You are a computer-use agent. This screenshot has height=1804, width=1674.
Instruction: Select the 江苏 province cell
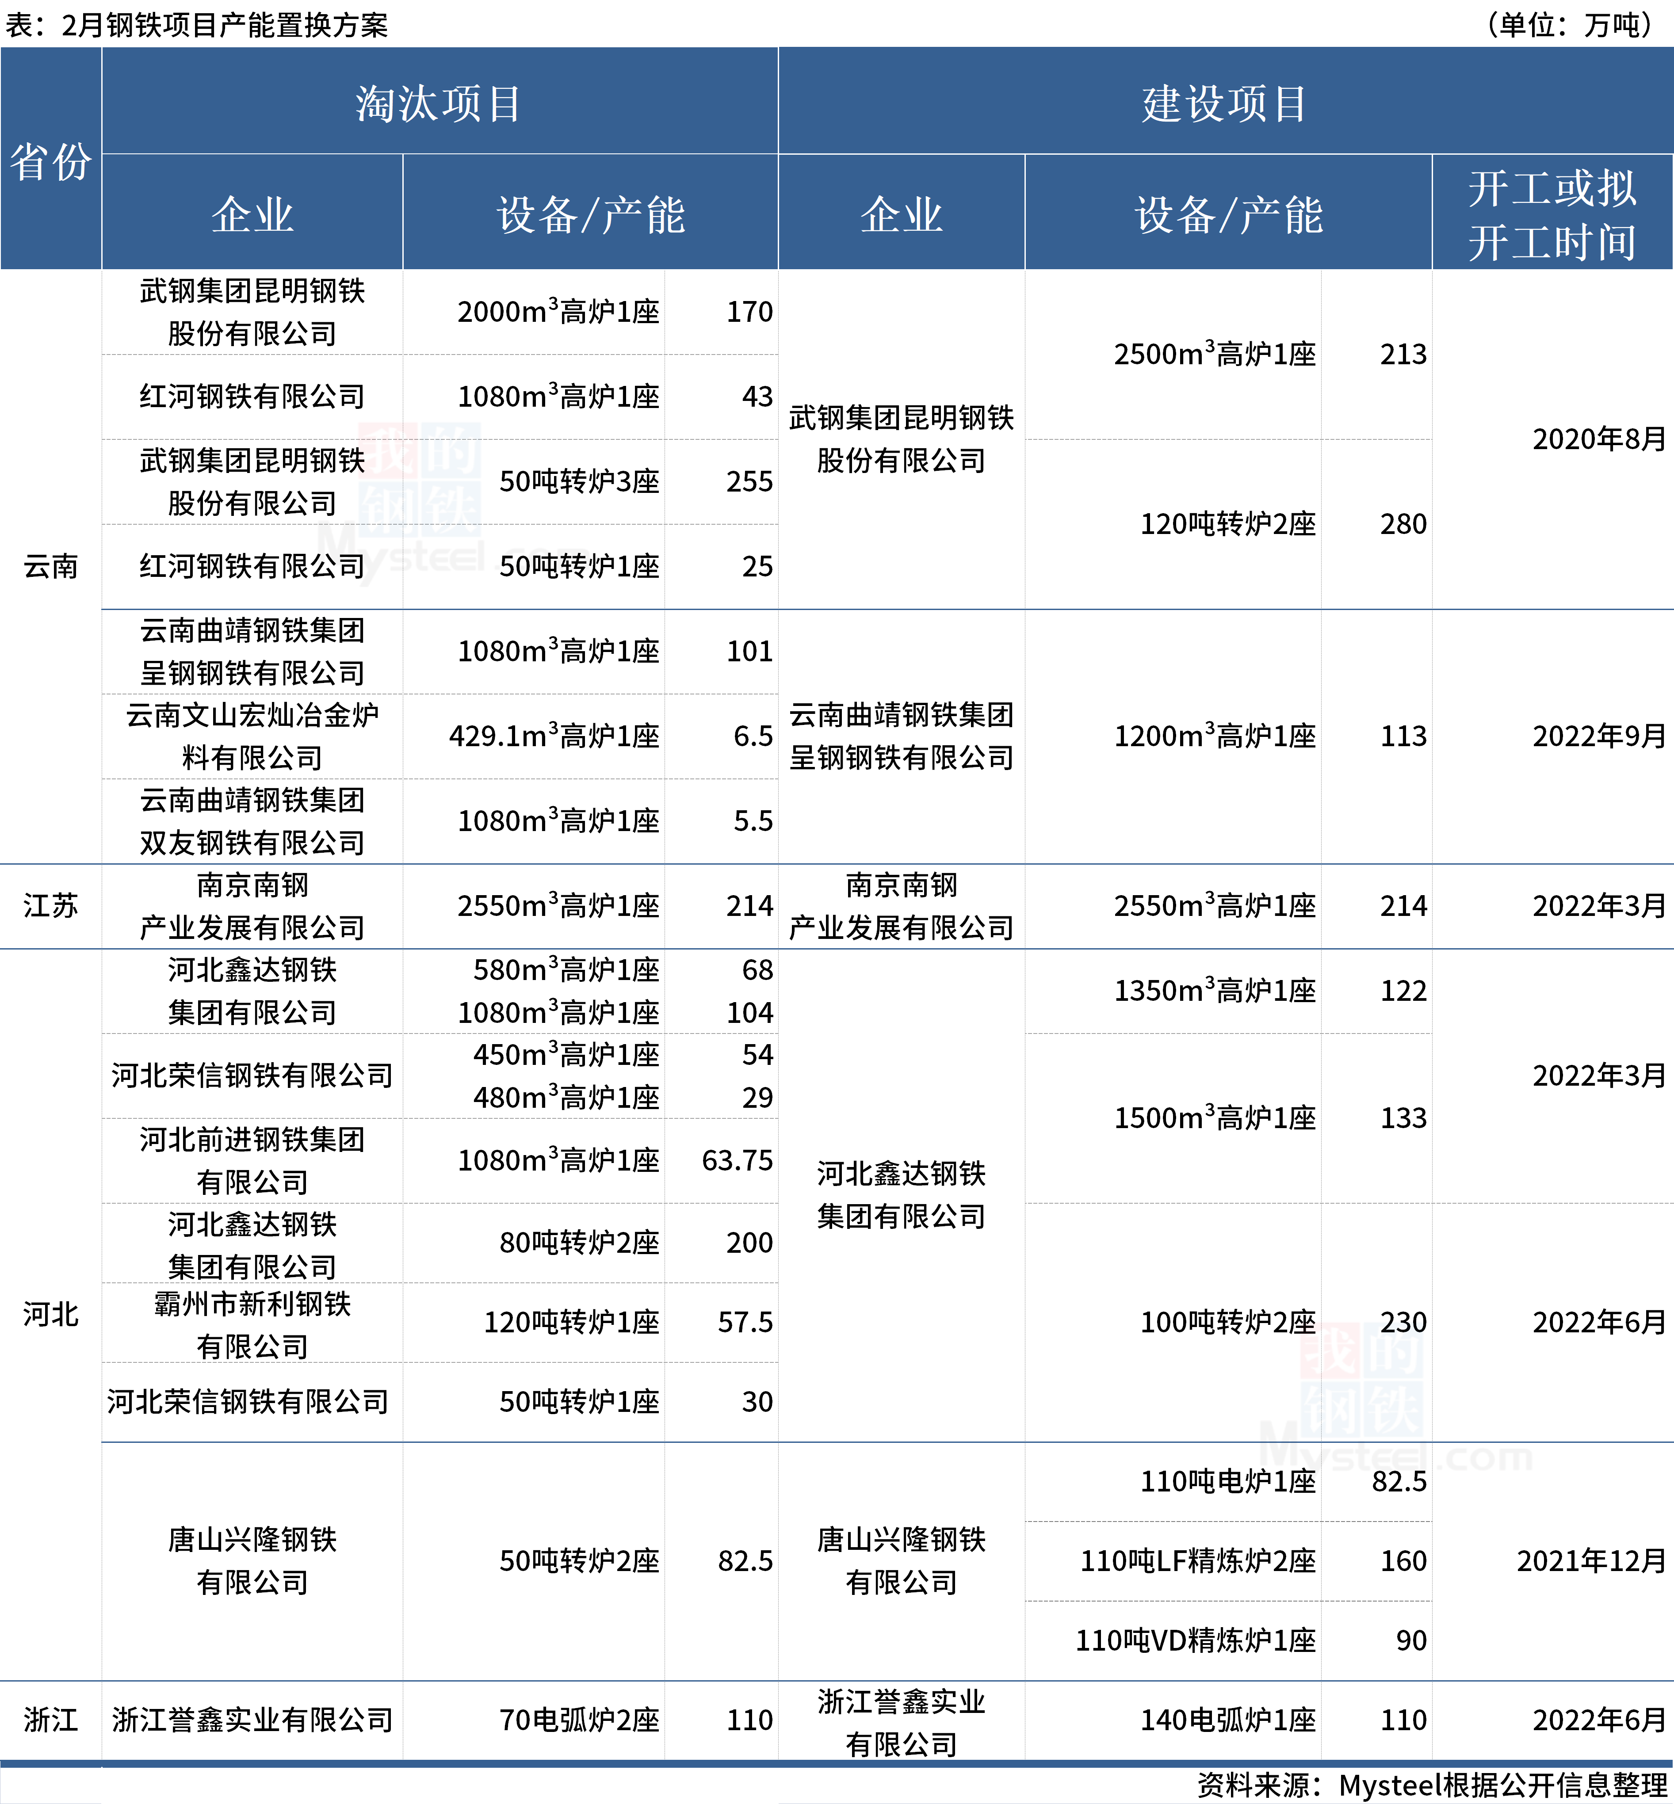pos(51,906)
